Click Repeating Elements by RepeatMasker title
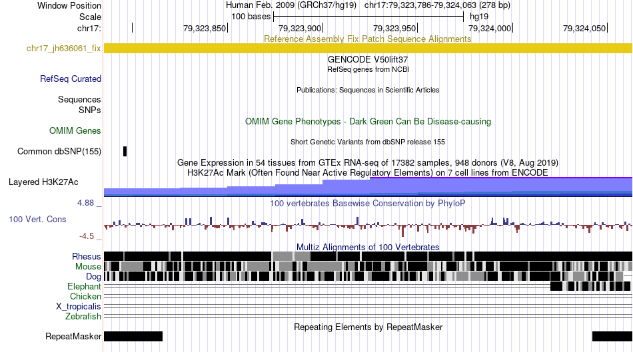This screenshot has height=352, width=633. [368, 327]
